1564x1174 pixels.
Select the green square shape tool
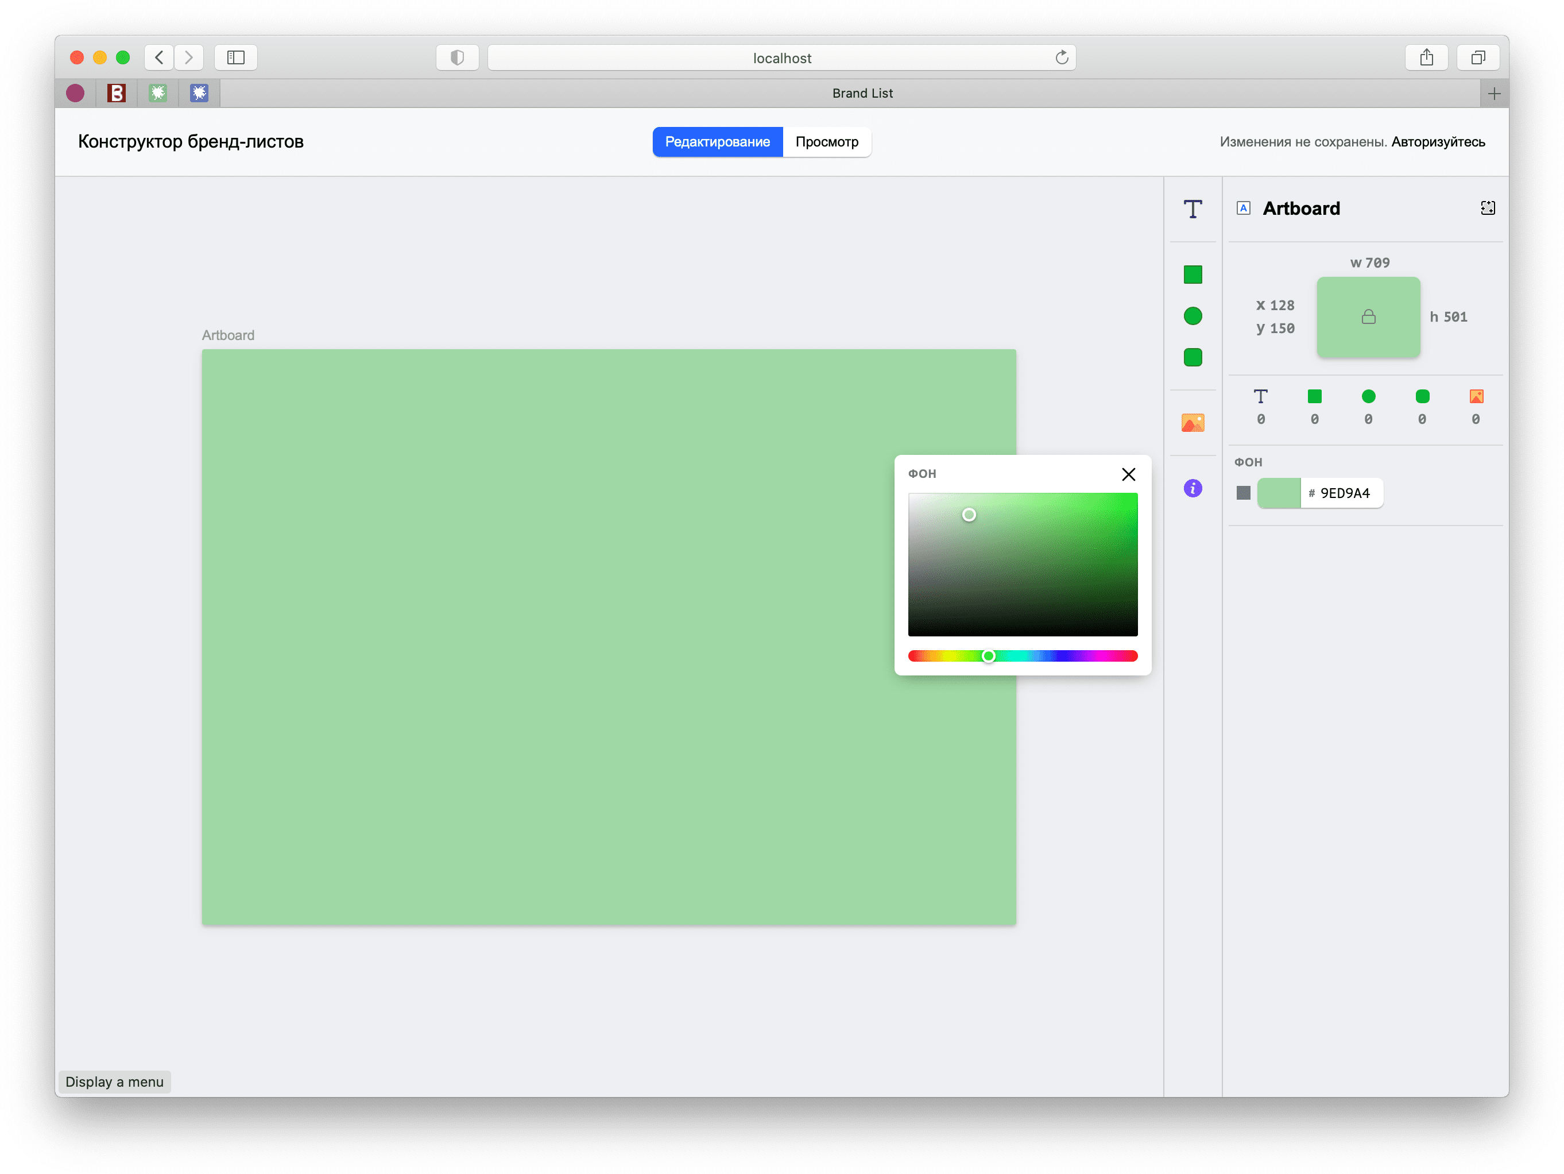tap(1192, 275)
